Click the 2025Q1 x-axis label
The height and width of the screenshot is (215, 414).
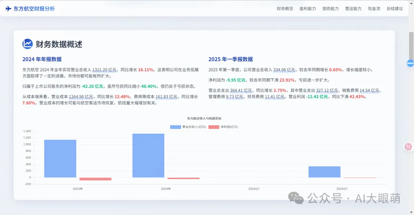coord(342,189)
